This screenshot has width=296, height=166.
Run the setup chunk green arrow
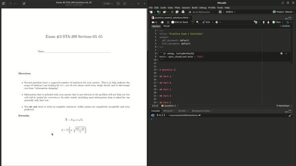[x=286, y=53]
